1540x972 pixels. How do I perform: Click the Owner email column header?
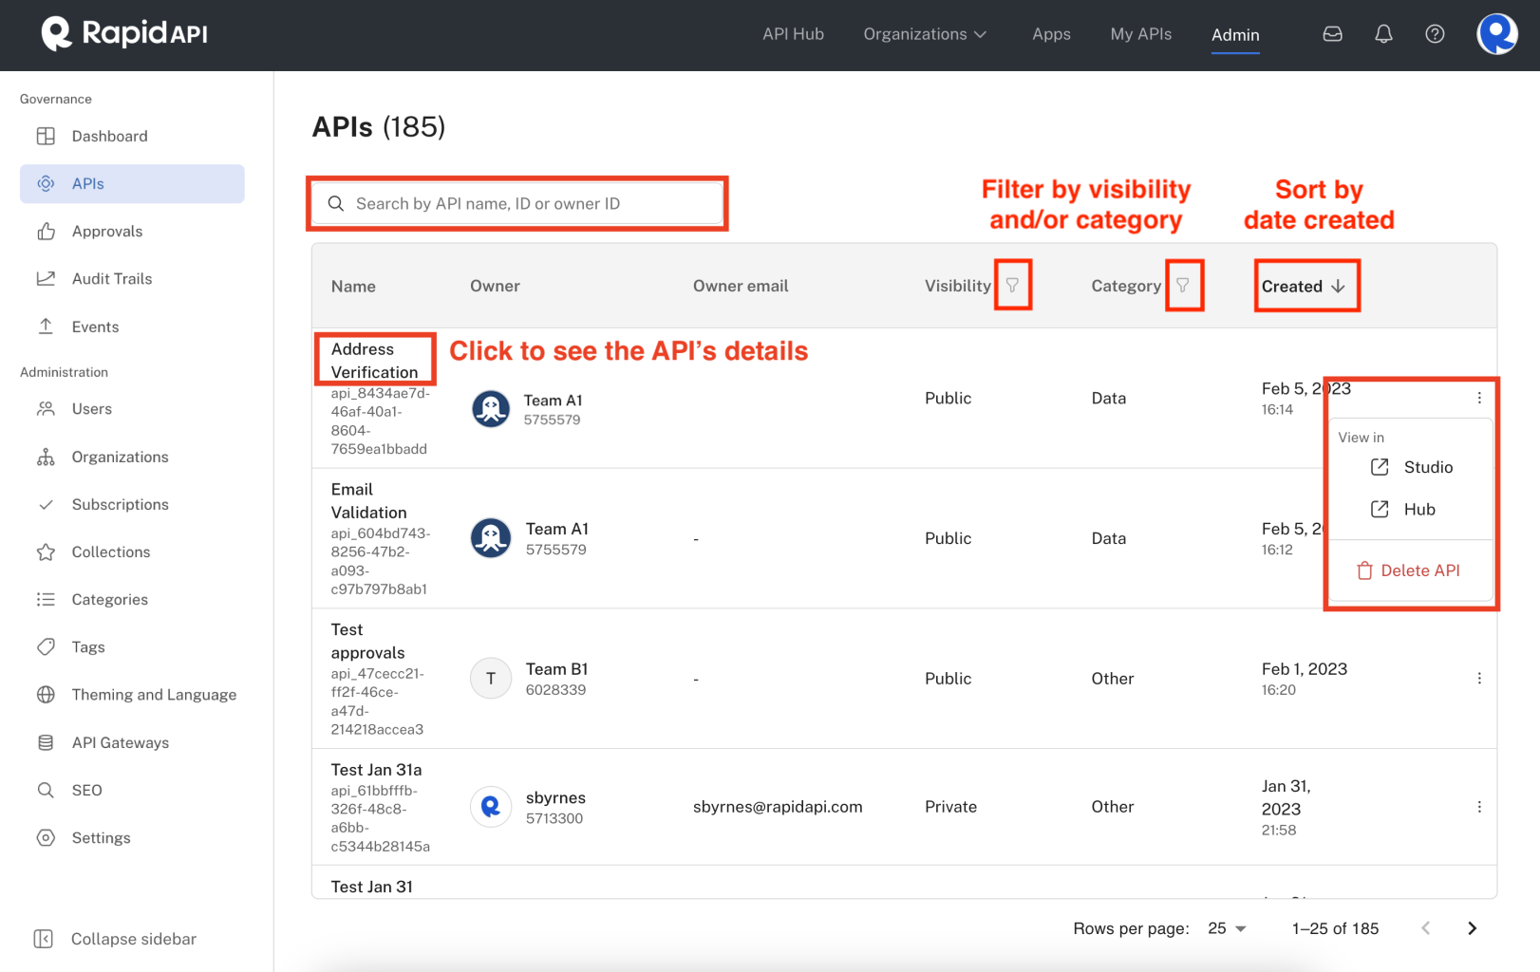(741, 286)
